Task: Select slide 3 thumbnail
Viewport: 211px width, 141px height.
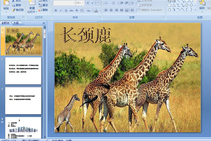Action: (23, 100)
